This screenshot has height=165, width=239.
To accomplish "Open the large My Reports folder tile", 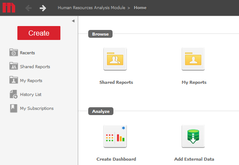I will [193, 59].
